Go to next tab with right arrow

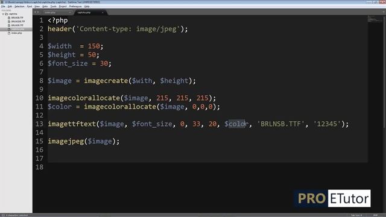(38, 12)
